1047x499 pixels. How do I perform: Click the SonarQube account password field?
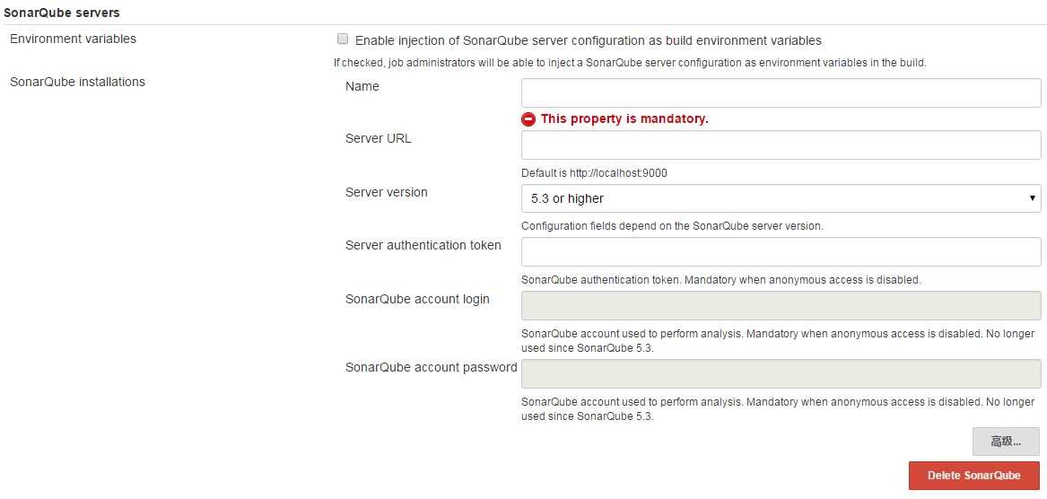point(781,373)
